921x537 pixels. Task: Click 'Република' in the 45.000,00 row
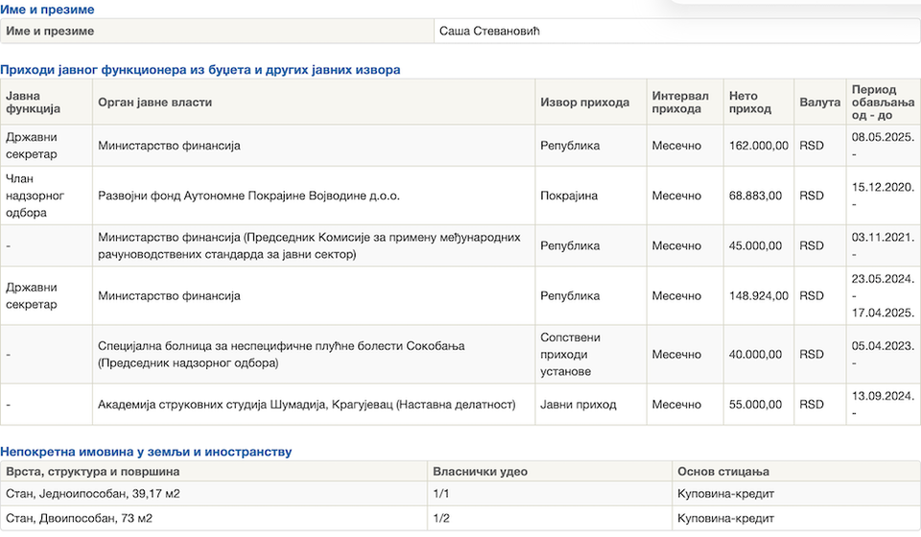[570, 245]
